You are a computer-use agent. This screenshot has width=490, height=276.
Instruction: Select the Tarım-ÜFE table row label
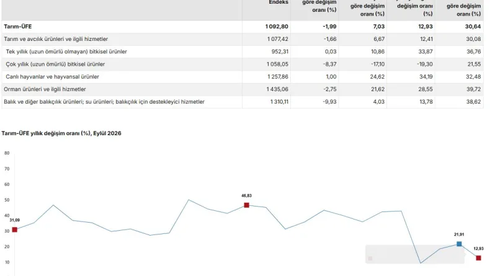[18, 27]
